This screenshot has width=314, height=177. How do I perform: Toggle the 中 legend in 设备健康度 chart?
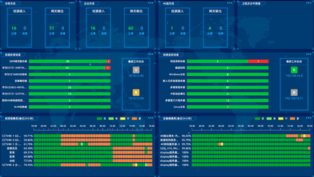tap(283, 118)
